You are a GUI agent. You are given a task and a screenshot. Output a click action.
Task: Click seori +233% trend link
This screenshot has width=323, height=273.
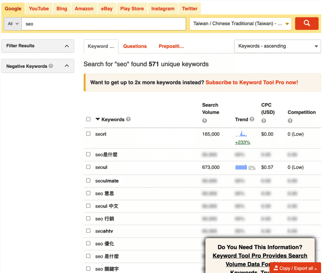(x=243, y=142)
